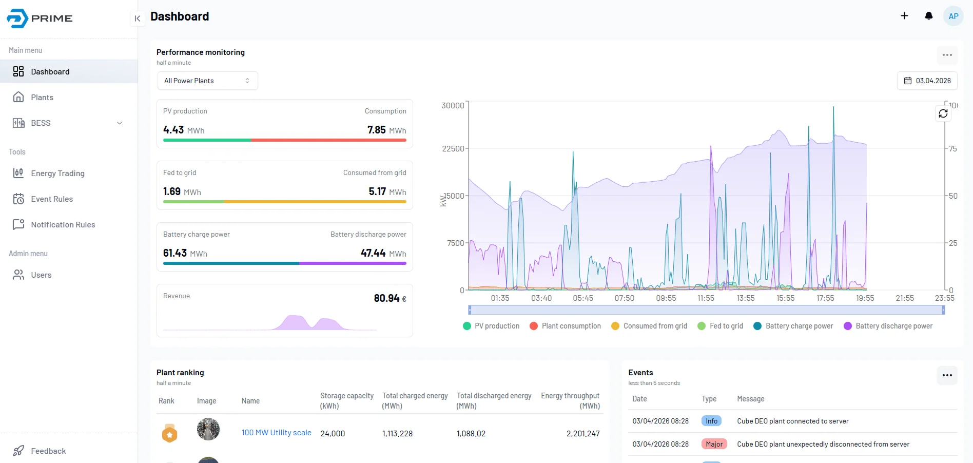The width and height of the screenshot is (973, 463).
Task: Open Notification Rules from sidebar
Action: [x=63, y=224]
